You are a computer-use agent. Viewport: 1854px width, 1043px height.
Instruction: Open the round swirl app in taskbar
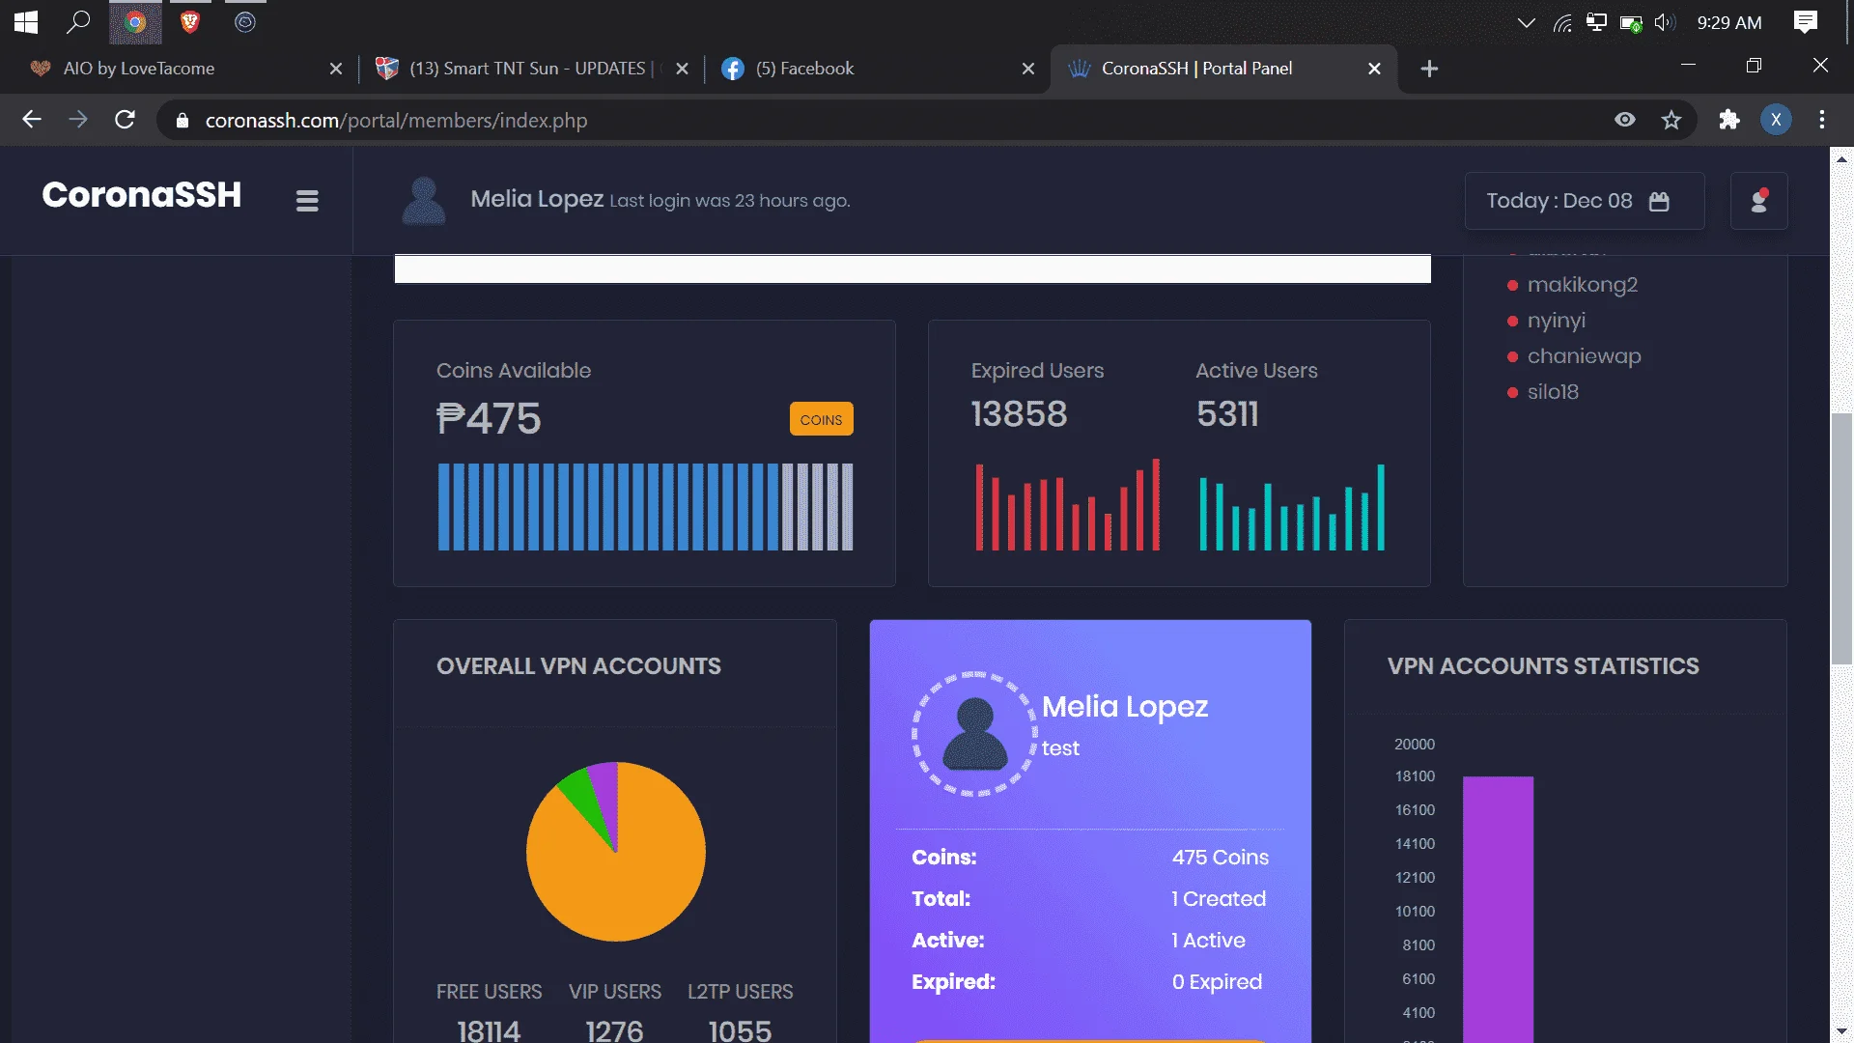(245, 22)
